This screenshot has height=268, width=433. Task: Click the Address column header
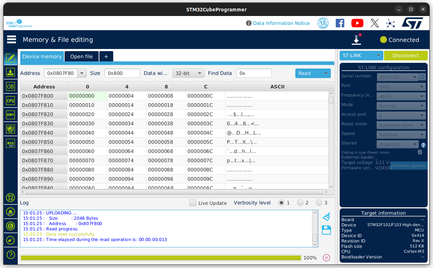44,87
